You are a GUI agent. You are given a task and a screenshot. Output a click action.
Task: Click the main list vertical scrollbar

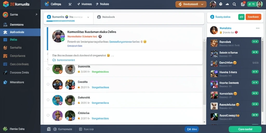click(x=204, y=73)
